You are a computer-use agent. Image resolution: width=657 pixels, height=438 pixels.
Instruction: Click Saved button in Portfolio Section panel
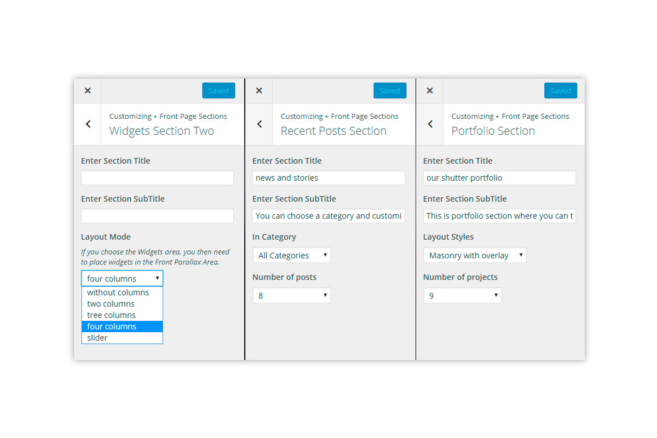pos(561,91)
